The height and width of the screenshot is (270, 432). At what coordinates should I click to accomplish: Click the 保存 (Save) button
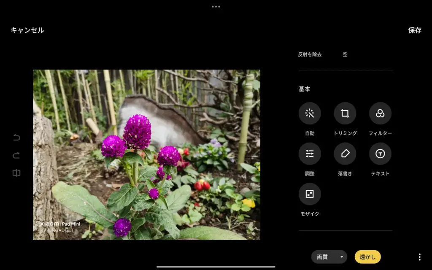pos(416,30)
